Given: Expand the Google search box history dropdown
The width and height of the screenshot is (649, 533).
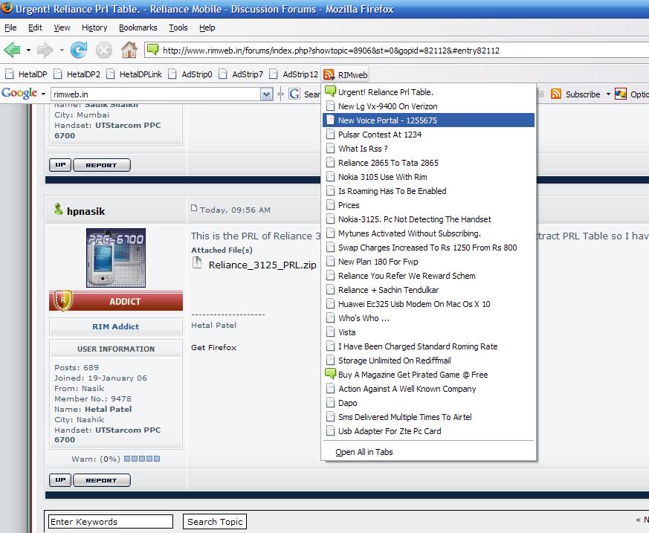Looking at the screenshot, I should [x=266, y=94].
